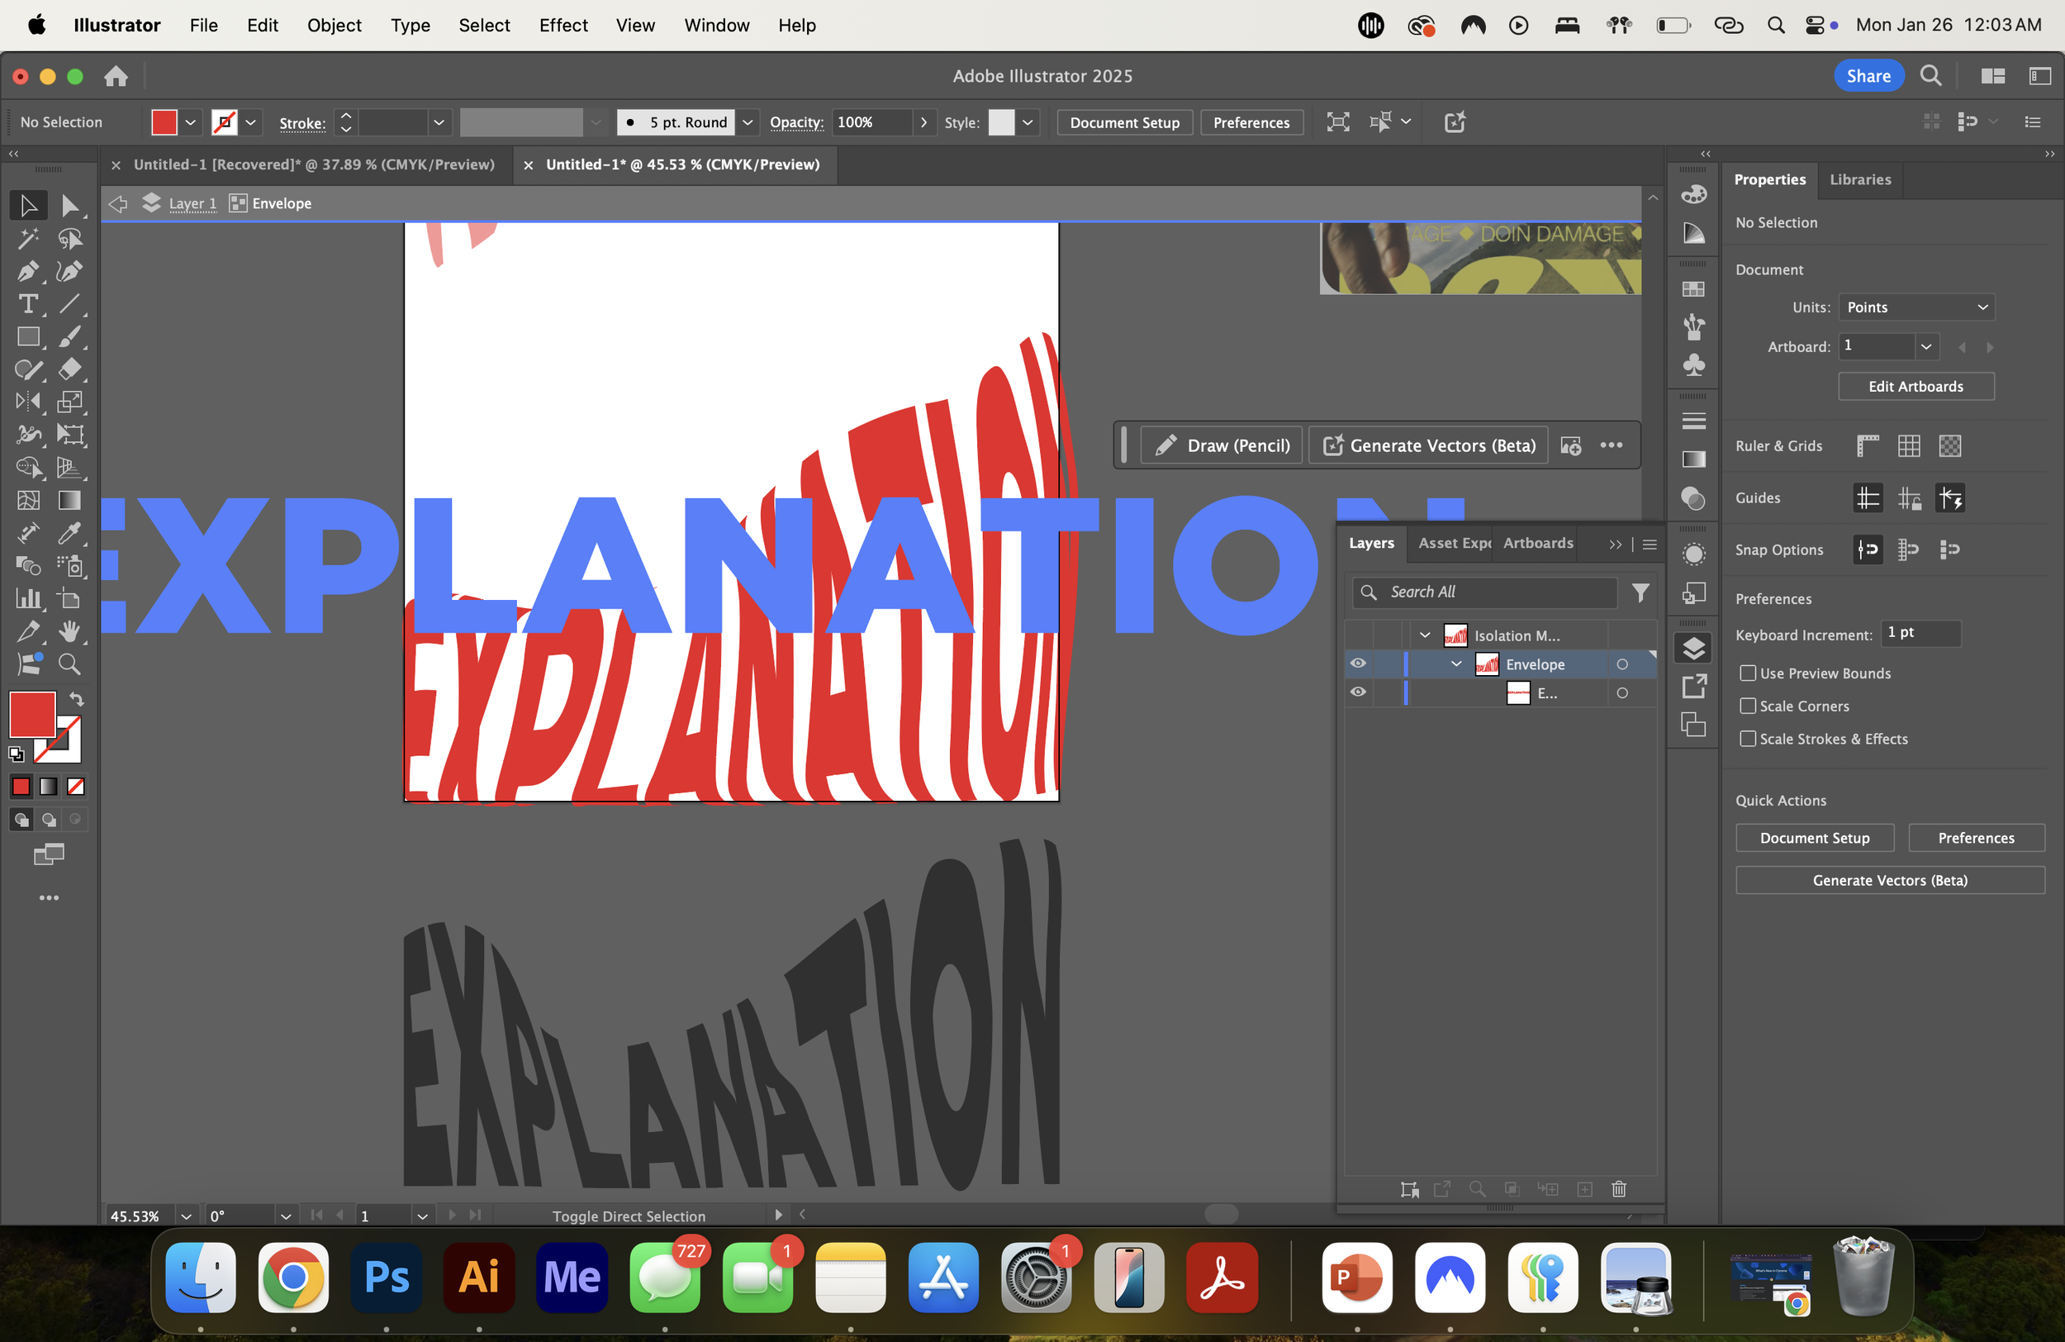Choose the Hand tool
This screenshot has height=1342, width=2065.
[70, 631]
